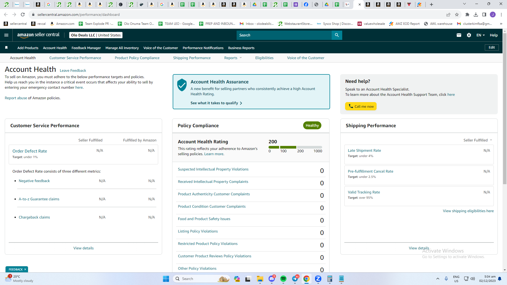Image resolution: width=507 pixels, height=285 pixels.
Task: Click the Amazon Seller Central logo
Action: click(x=38, y=35)
